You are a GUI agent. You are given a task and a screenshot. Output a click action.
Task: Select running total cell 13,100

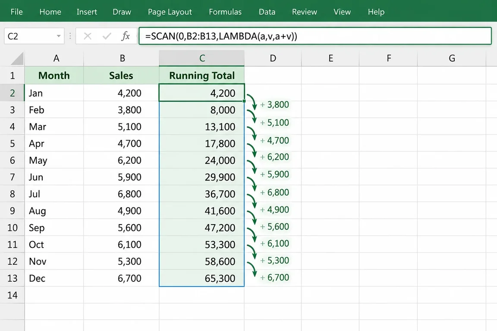[201, 126]
